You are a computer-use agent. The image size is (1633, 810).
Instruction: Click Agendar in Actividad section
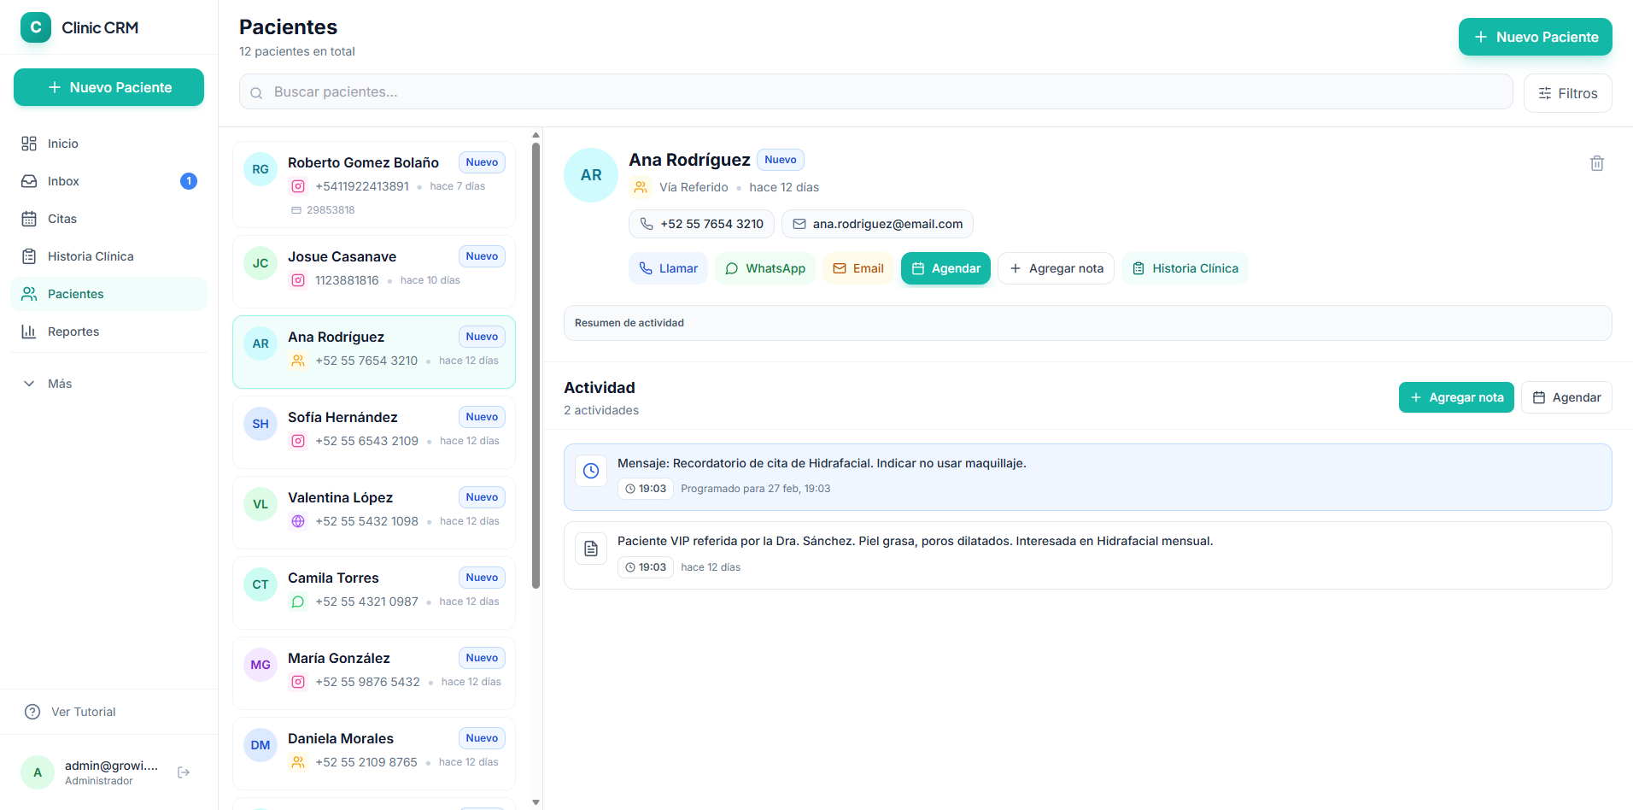(x=1566, y=397)
